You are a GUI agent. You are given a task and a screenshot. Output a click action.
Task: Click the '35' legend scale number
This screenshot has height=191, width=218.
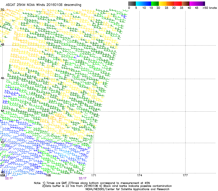coord(181,8)
